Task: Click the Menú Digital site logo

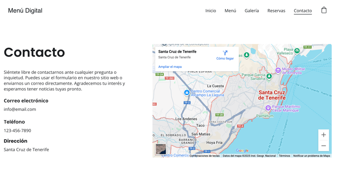Action: click(25, 11)
